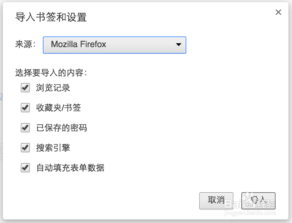Click the 收藏夹/书签 label text
The height and width of the screenshot is (223, 292).
(59, 108)
